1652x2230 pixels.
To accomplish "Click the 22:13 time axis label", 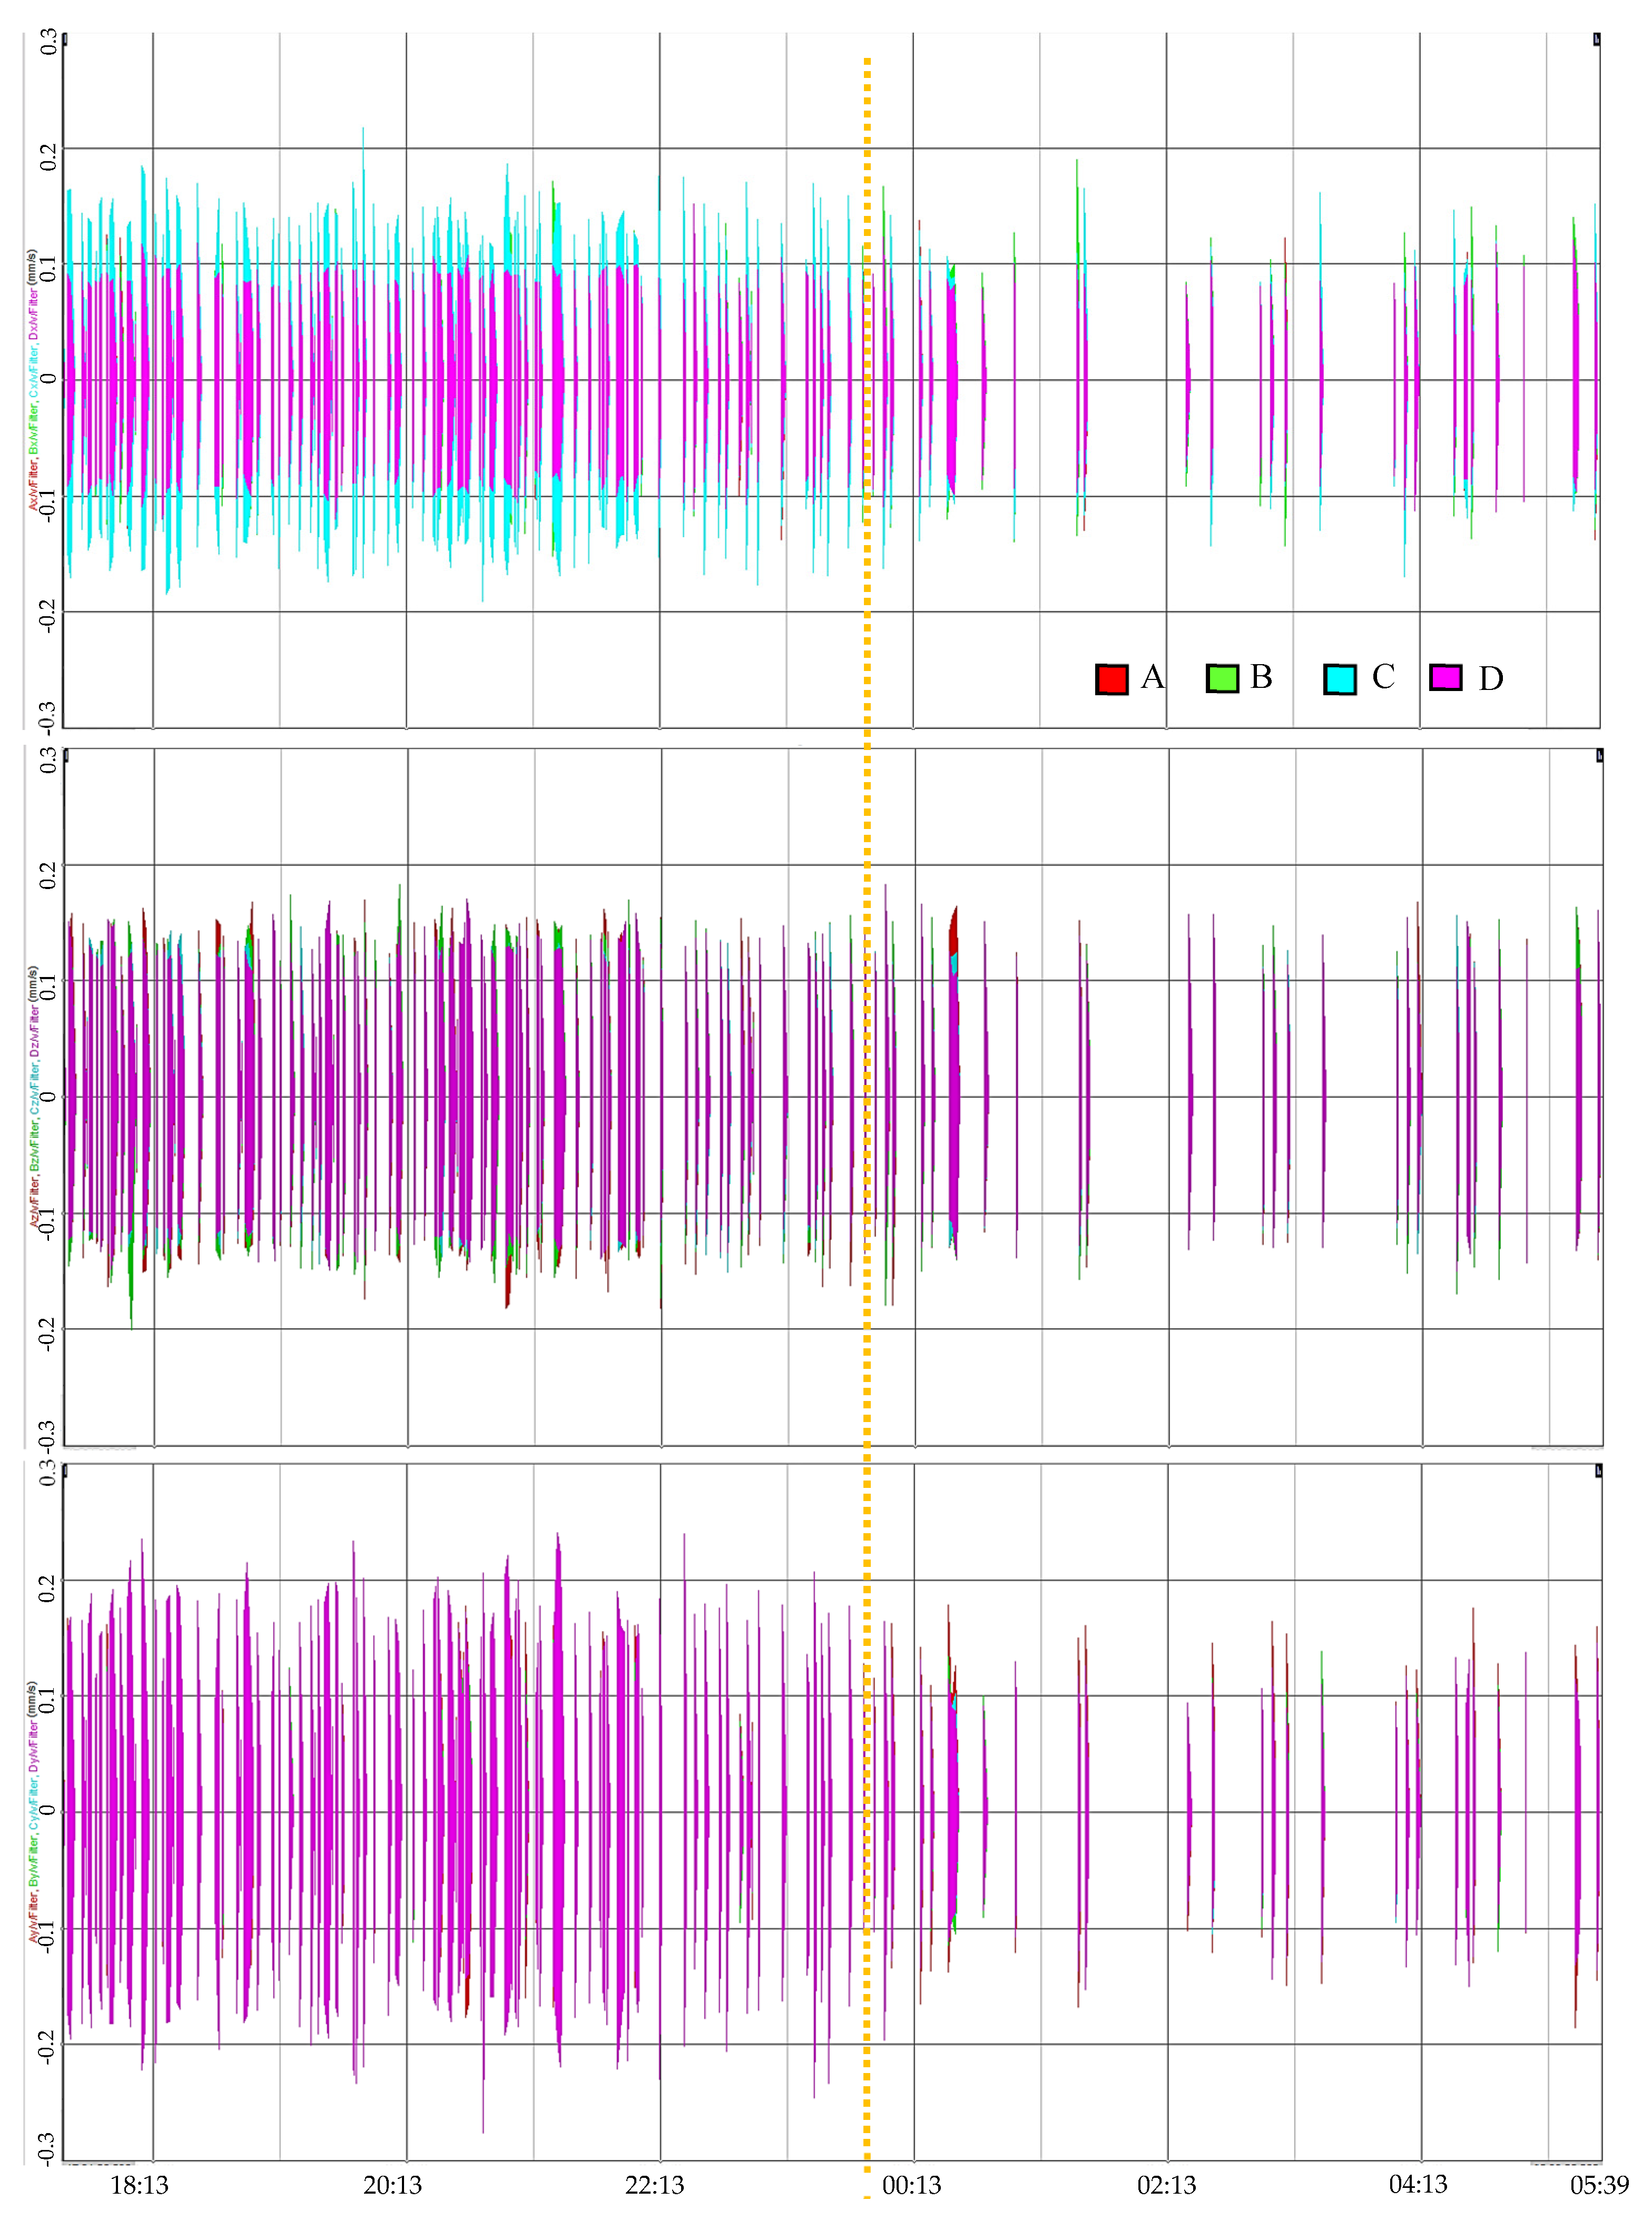I will pos(655,2185).
